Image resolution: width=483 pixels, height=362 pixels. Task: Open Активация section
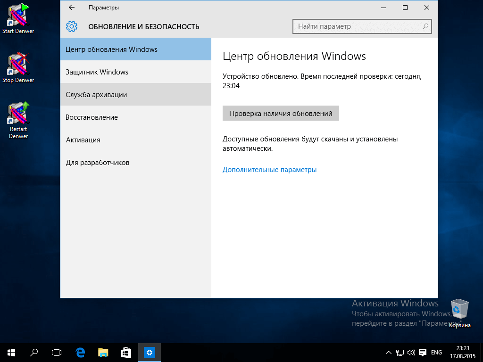(136, 140)
